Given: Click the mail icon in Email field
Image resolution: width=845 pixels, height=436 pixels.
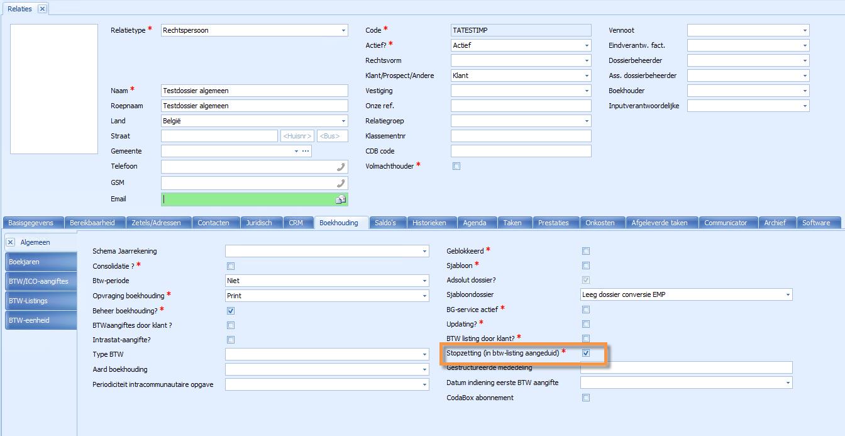Looking at the screenshot, I should tap(341, 199).
